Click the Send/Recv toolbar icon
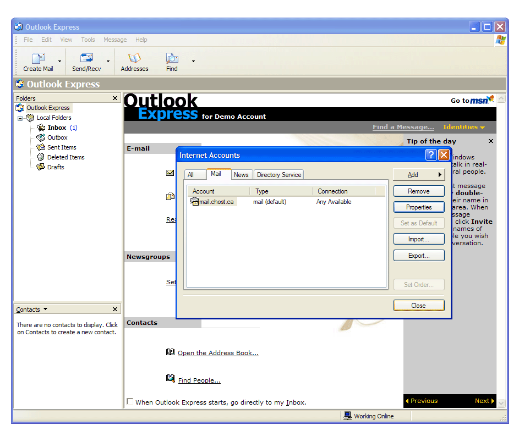 86,58
